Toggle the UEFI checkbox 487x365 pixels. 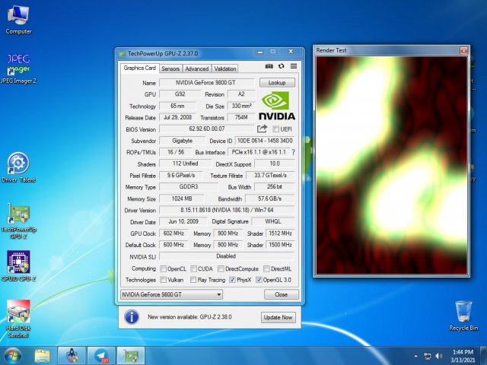pyautogui.click(x=276, y=130)
